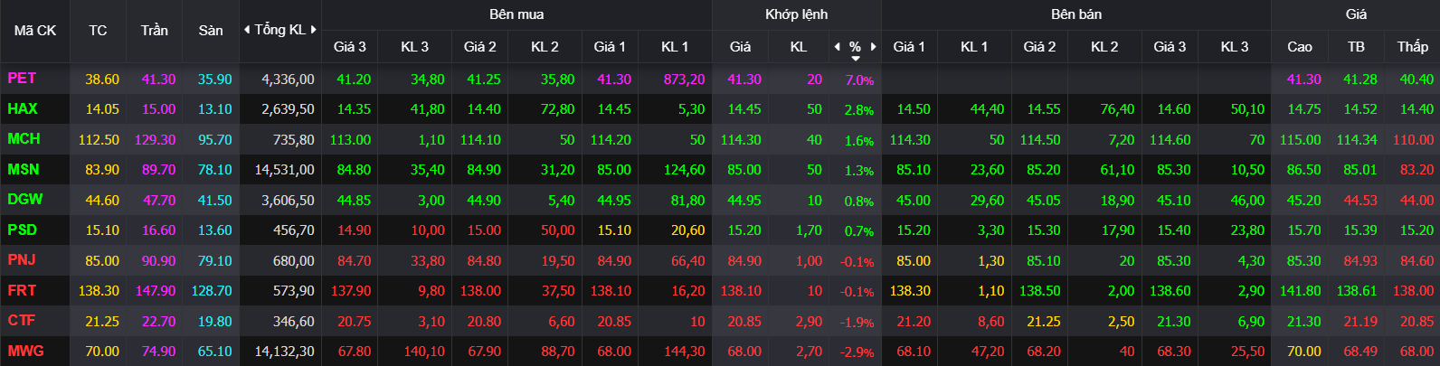Sort by the Mã CK column header
1440x366 pixels.
click(x=35, y=31)
